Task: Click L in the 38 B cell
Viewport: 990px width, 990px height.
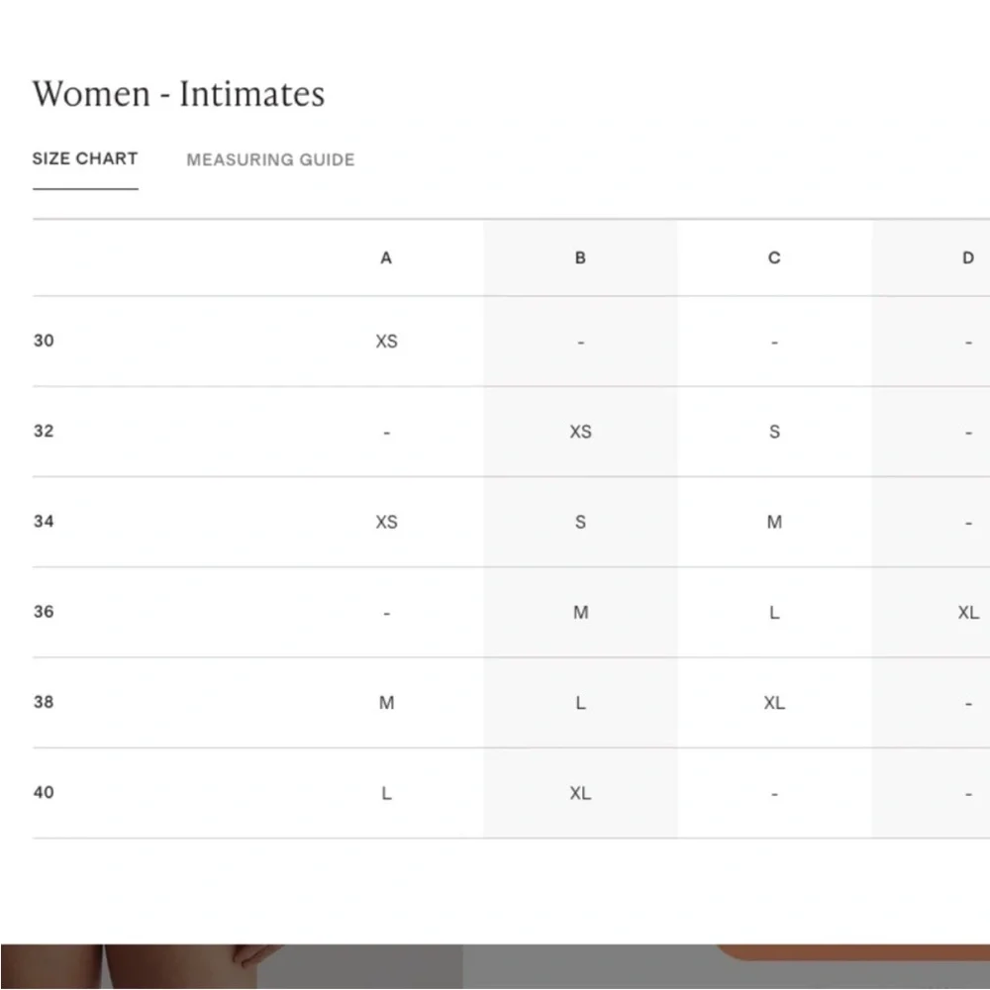Action: pyautogui.click(x=580, y=703)
